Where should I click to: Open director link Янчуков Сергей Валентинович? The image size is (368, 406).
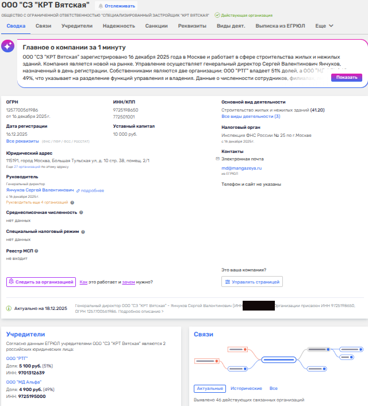point(40,190)
